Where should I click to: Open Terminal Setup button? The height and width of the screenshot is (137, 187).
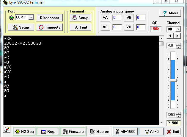(x=80, y=18)
